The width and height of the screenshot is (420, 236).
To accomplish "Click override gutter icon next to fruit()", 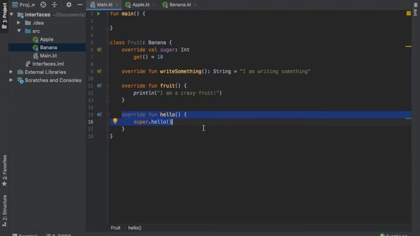I will click(x=99, y=86).
